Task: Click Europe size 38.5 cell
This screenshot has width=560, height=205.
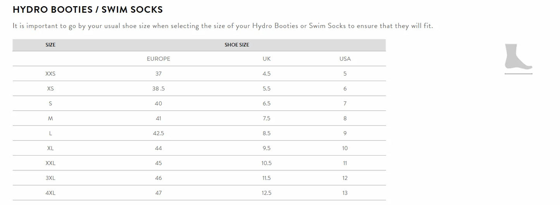Action: (158, 89)
